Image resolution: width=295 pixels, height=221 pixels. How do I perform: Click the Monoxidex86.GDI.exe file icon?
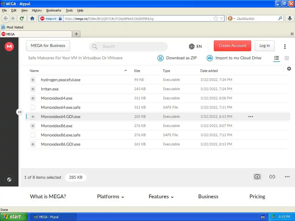33,144
